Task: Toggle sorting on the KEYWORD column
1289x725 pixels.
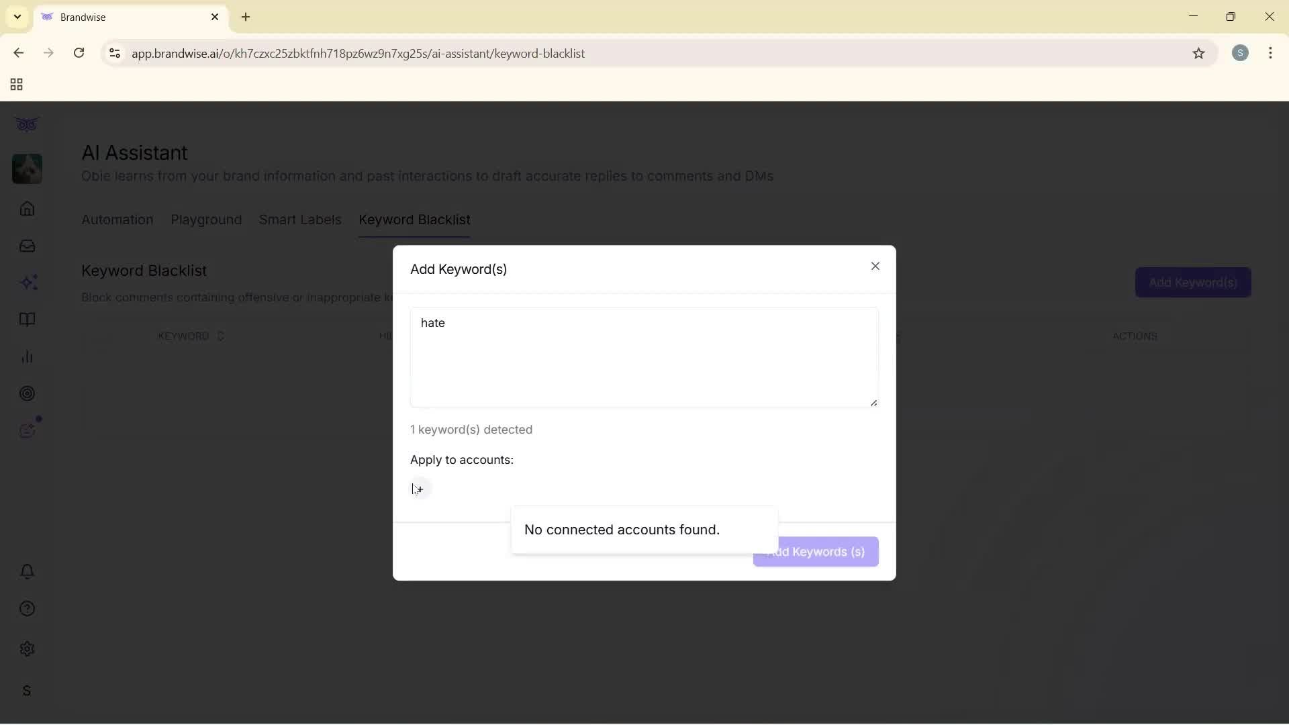Action: click(222, 336)
